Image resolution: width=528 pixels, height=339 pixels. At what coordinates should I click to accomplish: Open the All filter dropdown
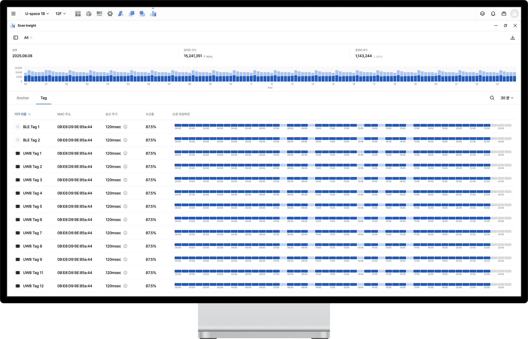28,38
